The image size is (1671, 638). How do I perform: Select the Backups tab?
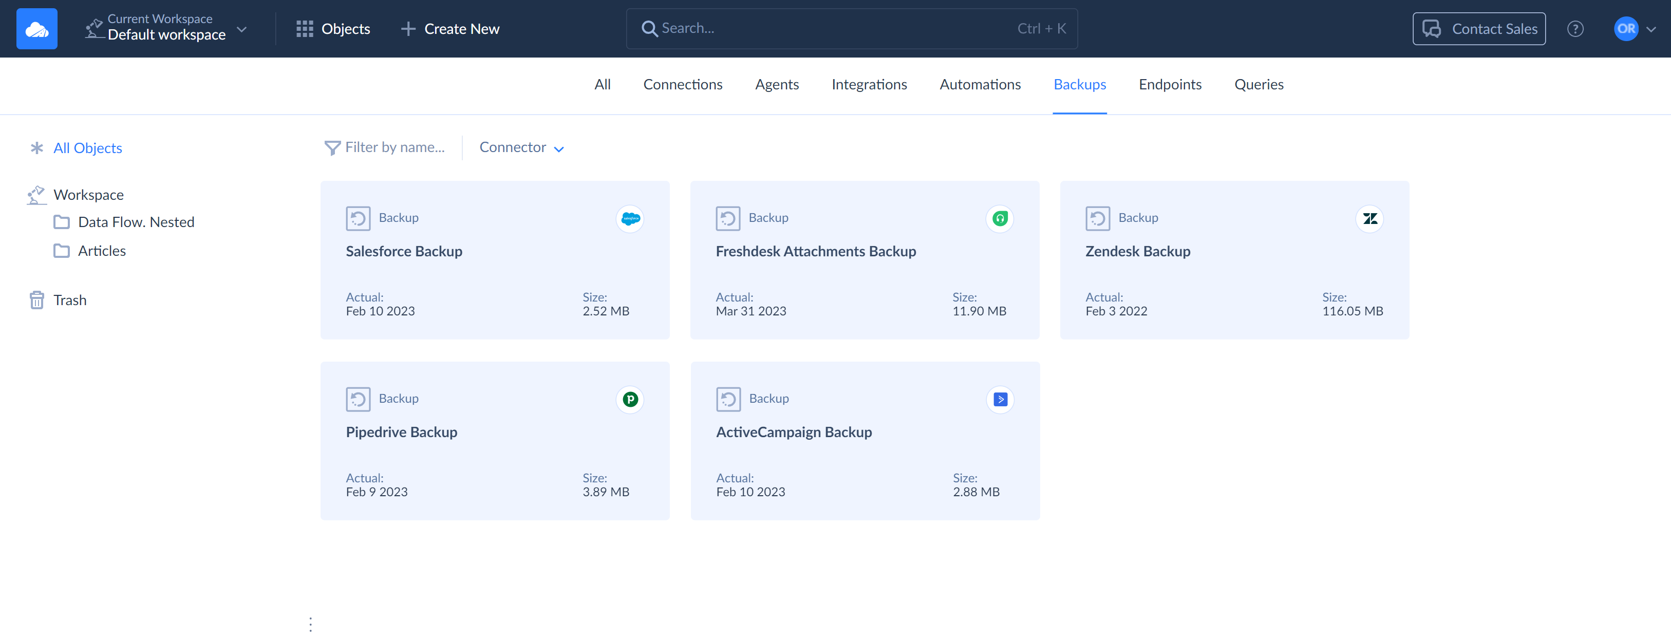coord(1079,84)
